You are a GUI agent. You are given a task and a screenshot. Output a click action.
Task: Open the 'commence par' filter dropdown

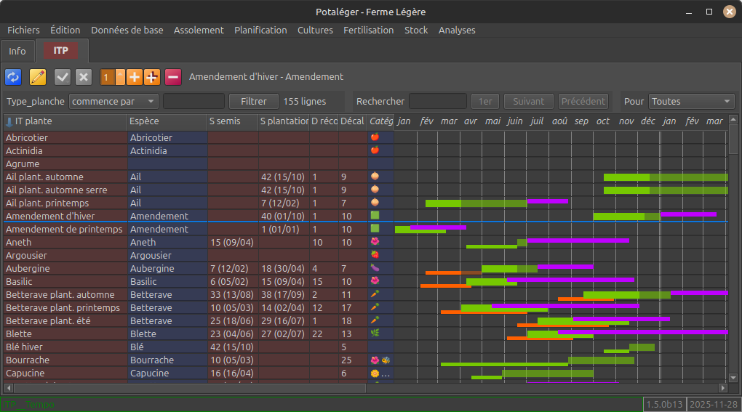pyautogui.click(x=114, y=102)
